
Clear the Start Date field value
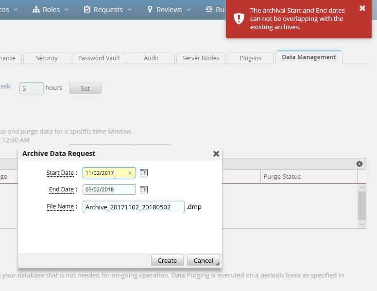point(130,173)
